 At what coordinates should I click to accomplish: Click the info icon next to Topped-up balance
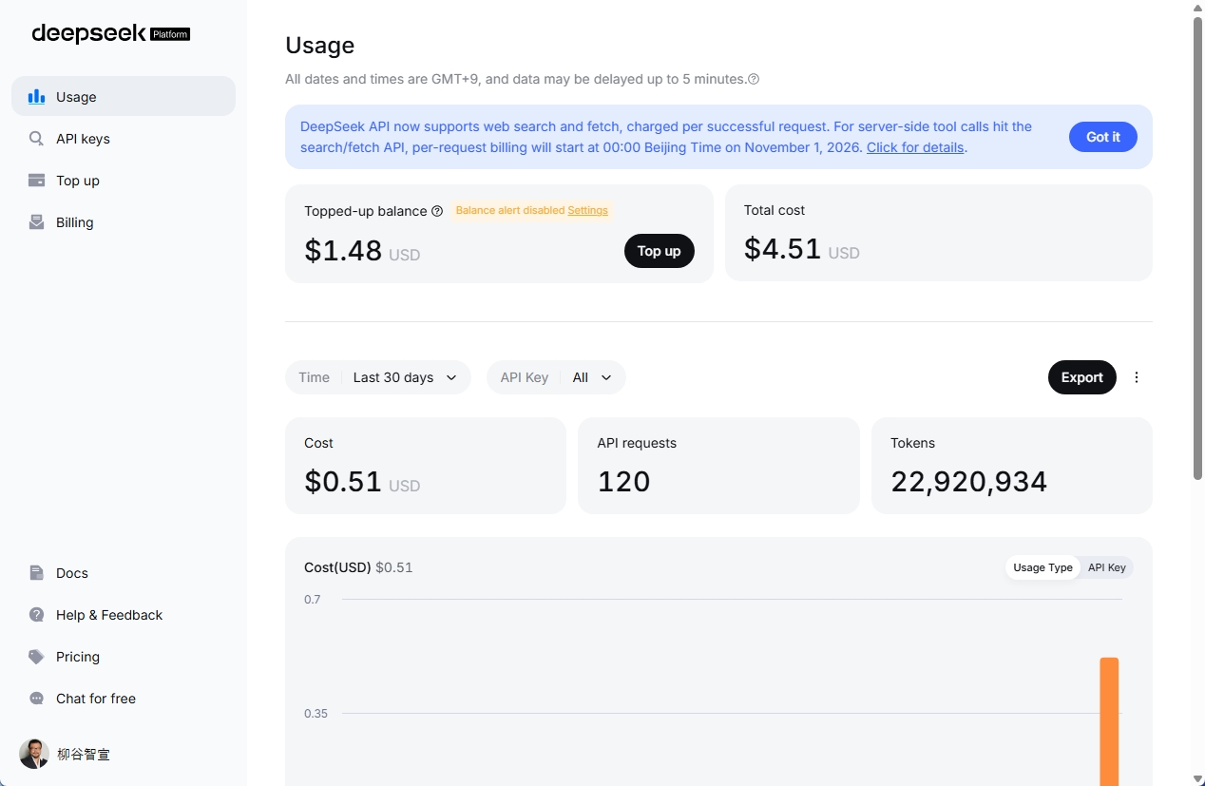[x=437, y=211]
